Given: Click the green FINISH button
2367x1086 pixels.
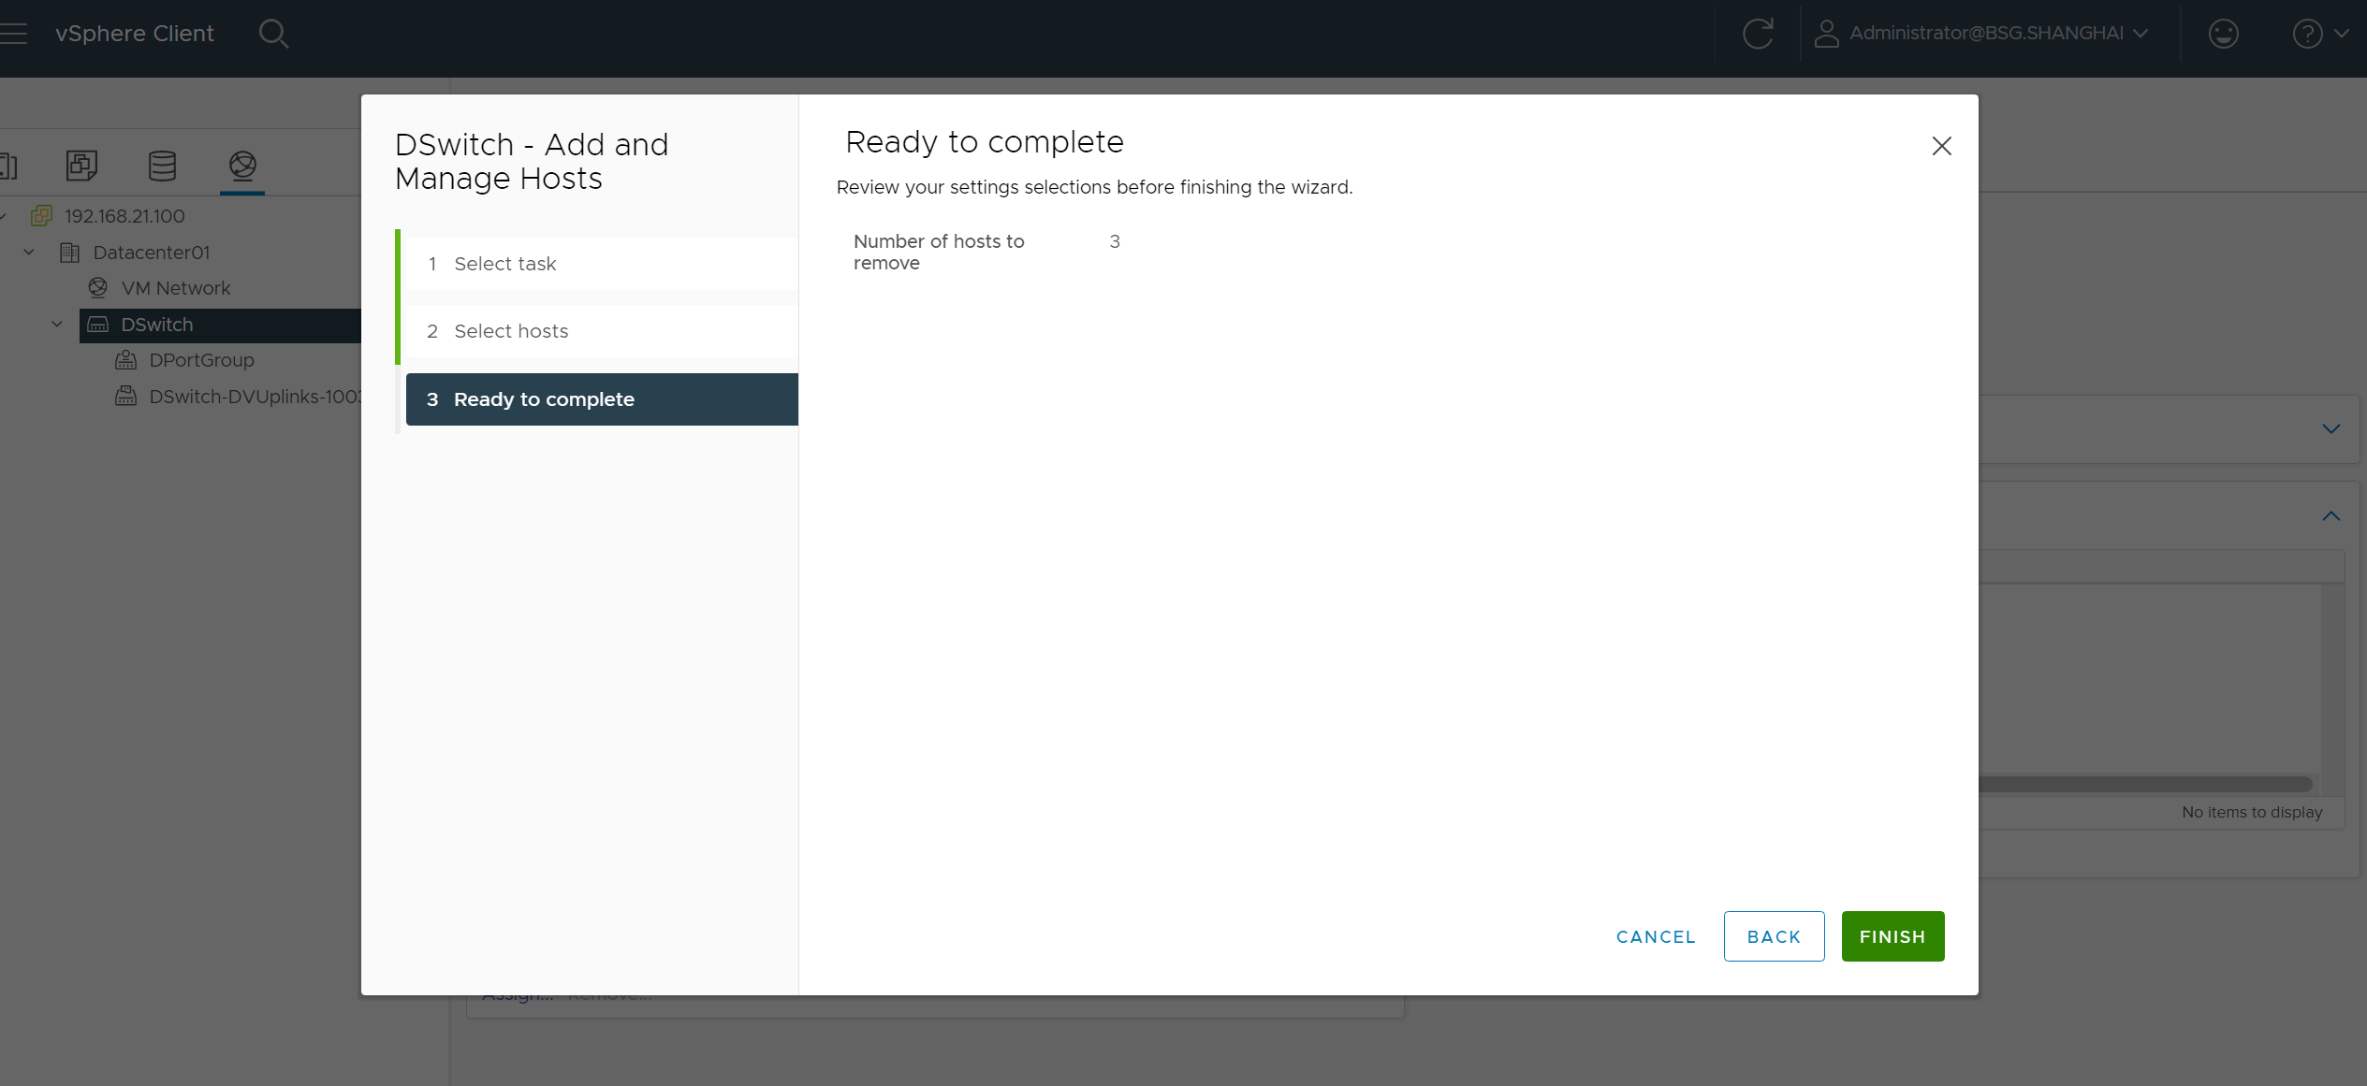Looking at the screenshot, I should coord(1892,936).
